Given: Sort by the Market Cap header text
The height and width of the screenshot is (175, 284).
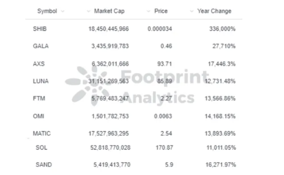Looking at the screenshot, I should pos(109,11).
